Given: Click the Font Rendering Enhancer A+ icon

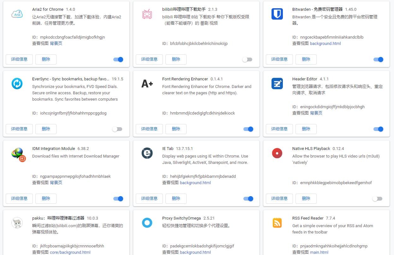Looking at the screenshot, I should [147, 84].
